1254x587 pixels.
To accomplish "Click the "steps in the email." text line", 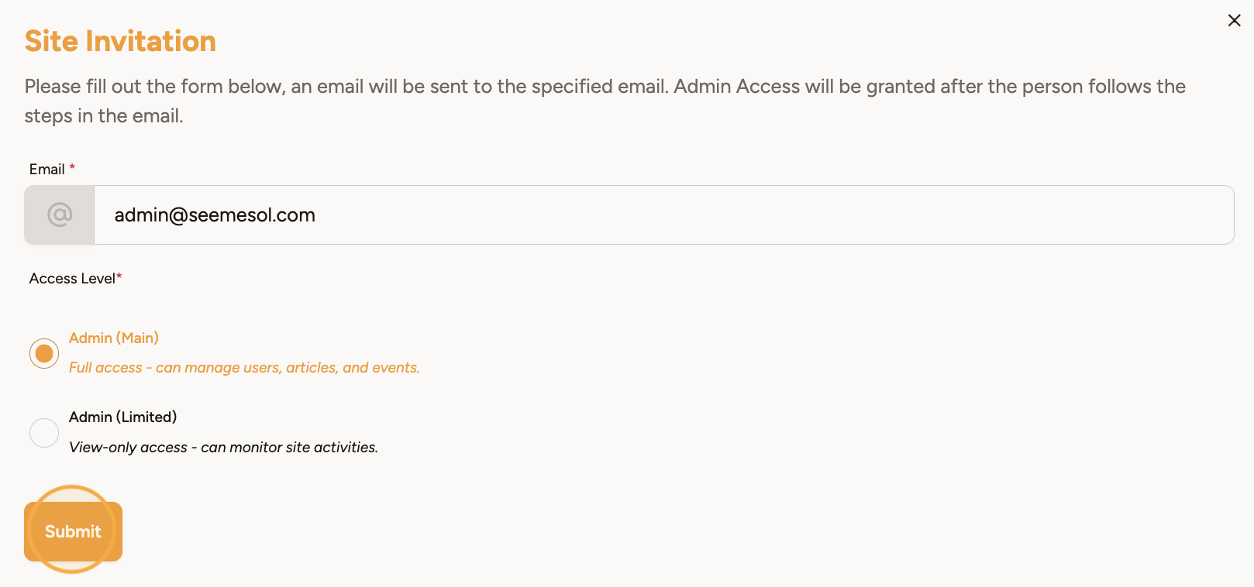I will [x=104, y=116].
